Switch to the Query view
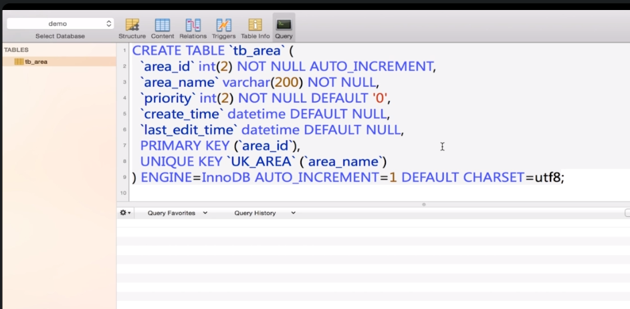 (284, 28)
